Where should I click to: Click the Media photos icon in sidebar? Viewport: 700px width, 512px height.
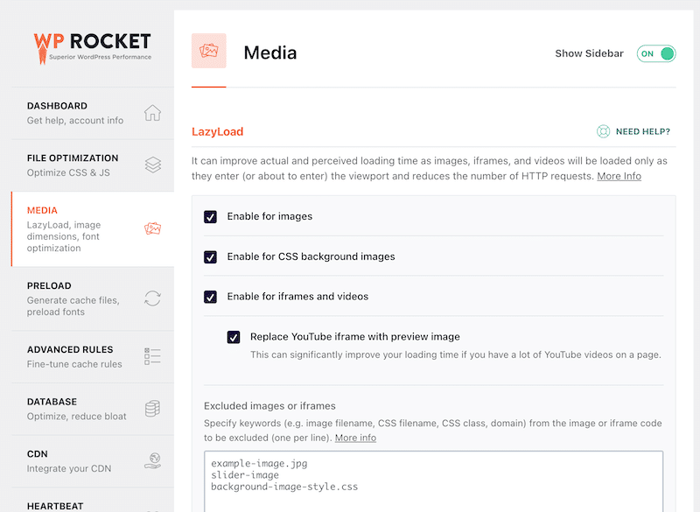152,228
